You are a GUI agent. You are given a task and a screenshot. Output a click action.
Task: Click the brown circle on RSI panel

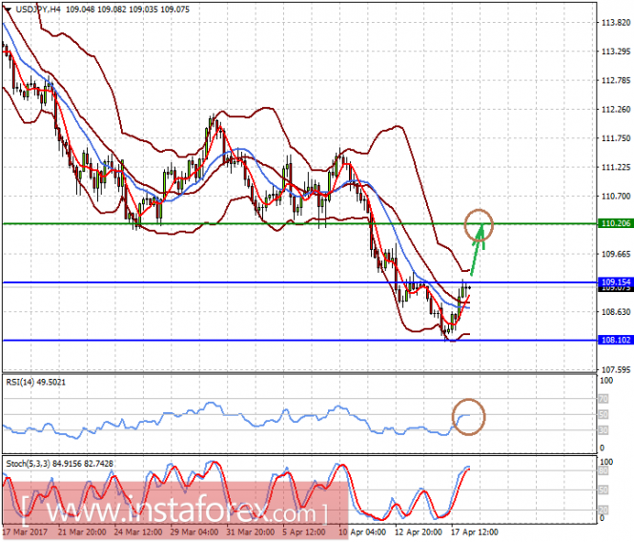pos(468,416)
